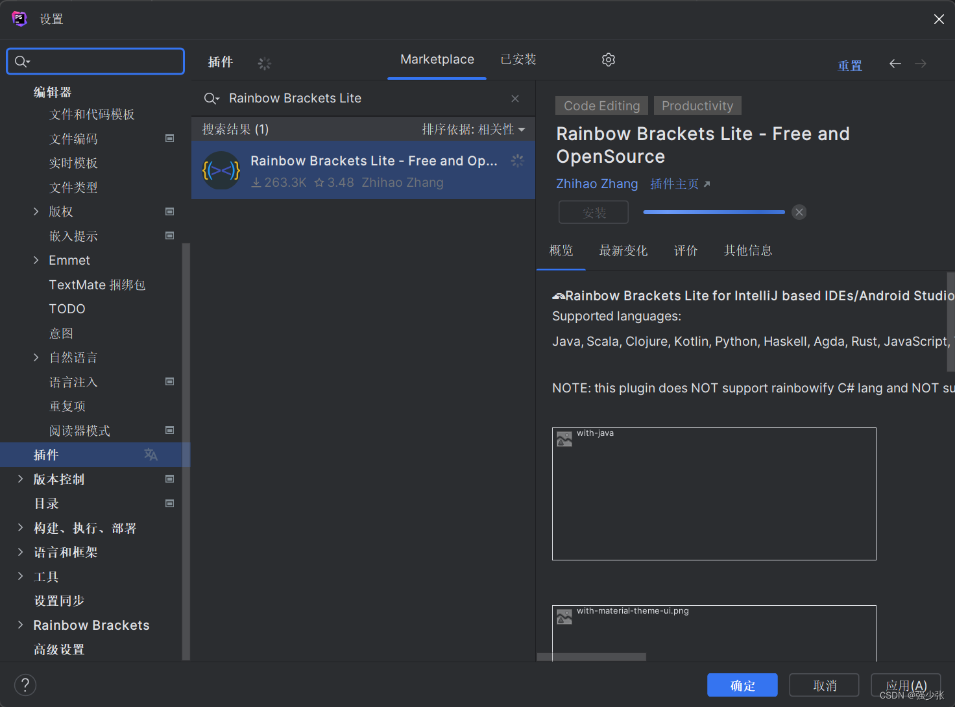Expand the 语言和框架 tree node
Viewport: 955px width, 707px height.
21,552
